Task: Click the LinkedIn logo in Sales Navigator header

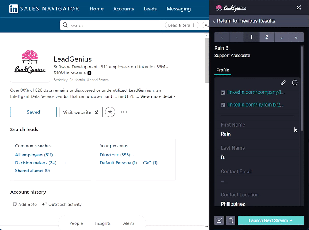Action: click(14, 9)
